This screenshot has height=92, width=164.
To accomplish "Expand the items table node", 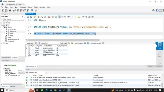I will pos(7,33).
